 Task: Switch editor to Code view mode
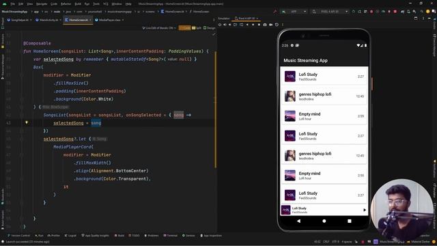pos(184,28)
